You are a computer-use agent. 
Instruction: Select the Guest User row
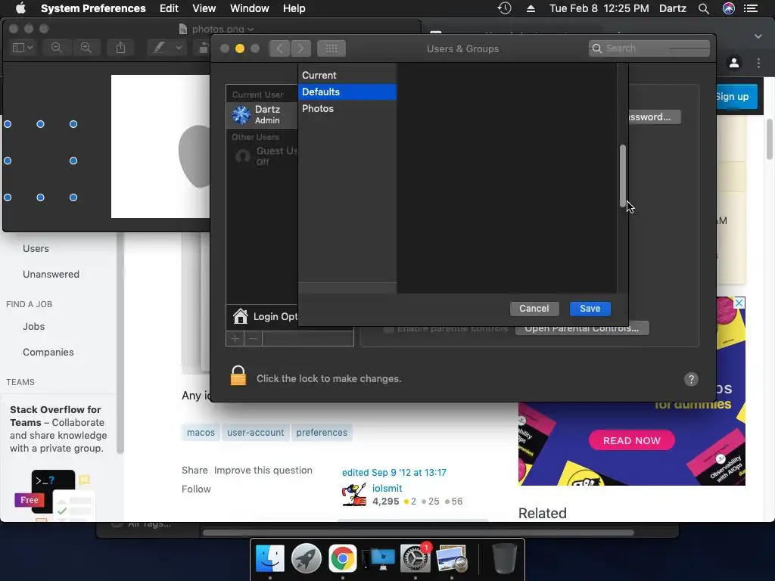262,156
